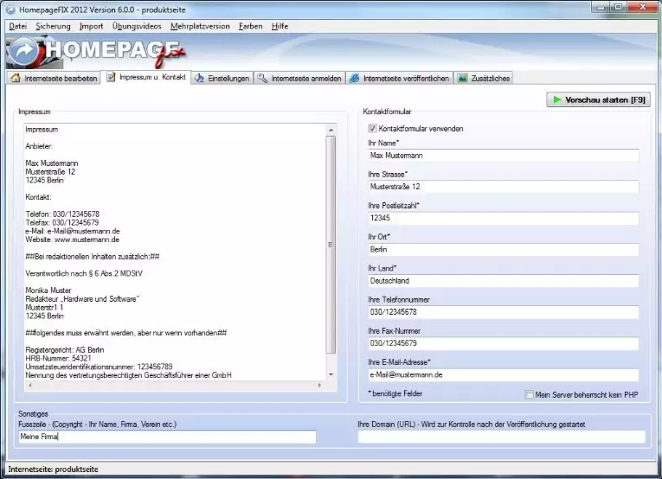This screenshot has width=662, height=479.
Task: Start preview with Vorschau starten [F9]
Action: click(x=598, y=100)
